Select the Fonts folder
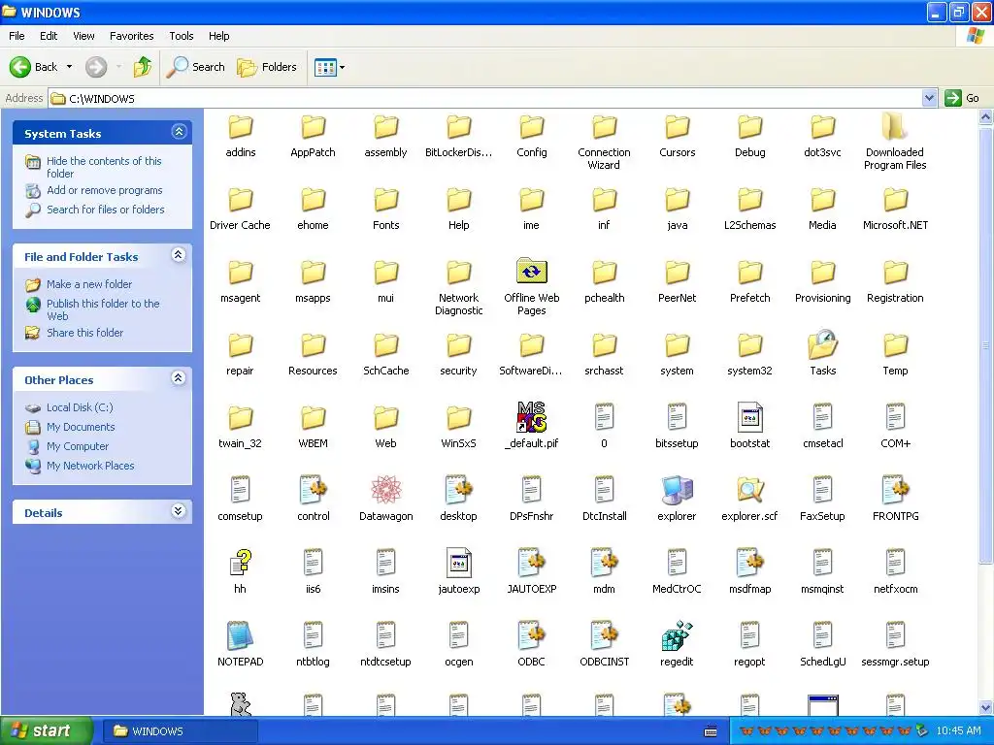 386,200
